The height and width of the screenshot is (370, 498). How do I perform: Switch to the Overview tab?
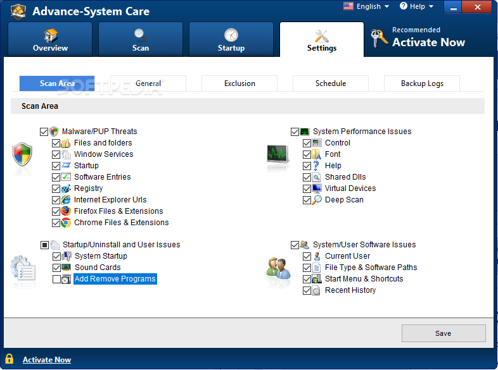click(x=50, y=39)
